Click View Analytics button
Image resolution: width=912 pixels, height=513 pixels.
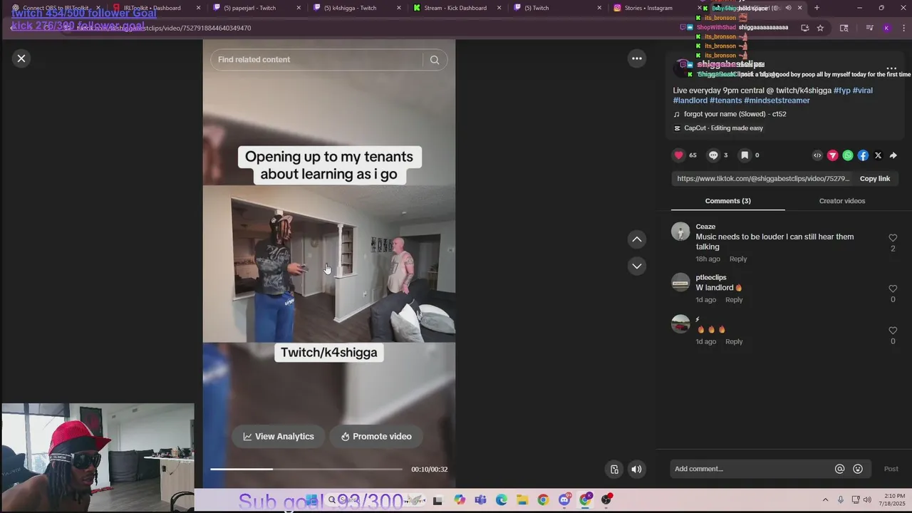tap(279, 436)
